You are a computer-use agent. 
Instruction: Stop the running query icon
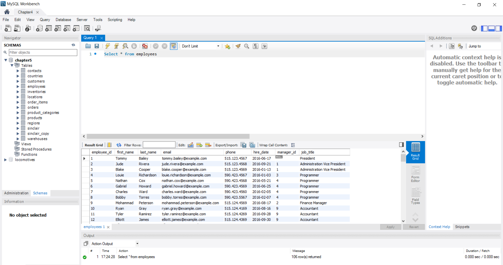[134, 46]
